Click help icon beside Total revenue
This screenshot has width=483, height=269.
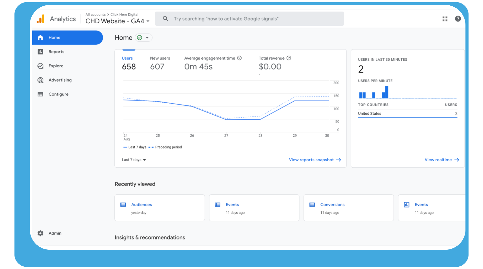point(289,58)
